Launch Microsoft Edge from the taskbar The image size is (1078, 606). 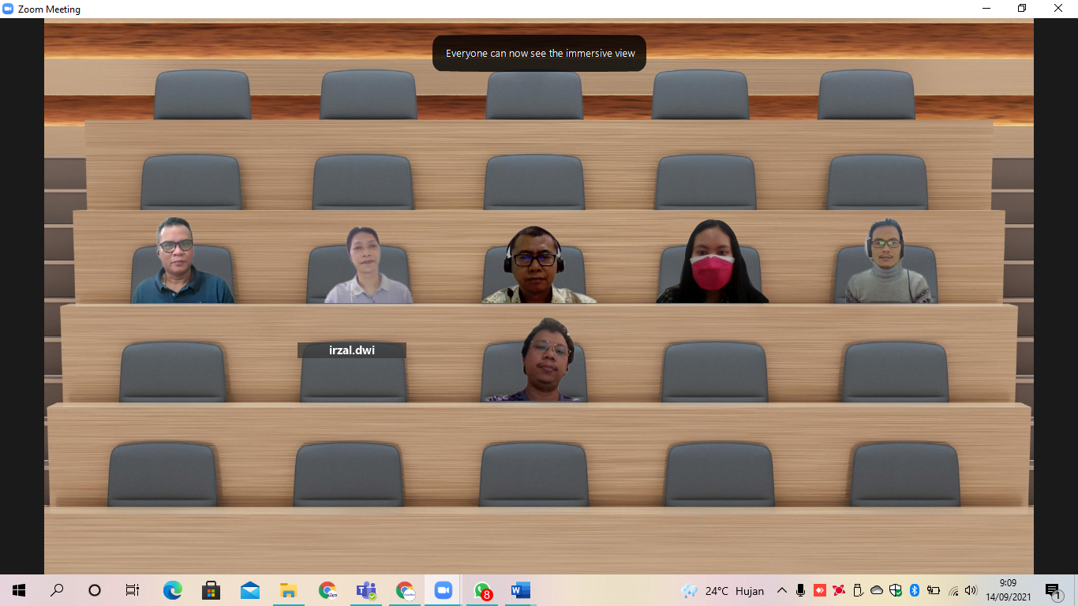coord(172,590)
